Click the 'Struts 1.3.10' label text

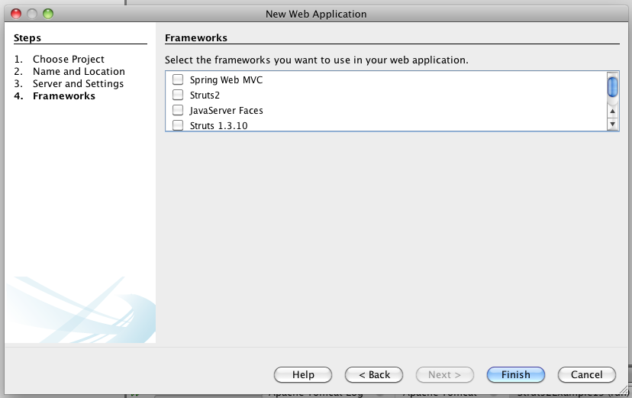[218, 126]
